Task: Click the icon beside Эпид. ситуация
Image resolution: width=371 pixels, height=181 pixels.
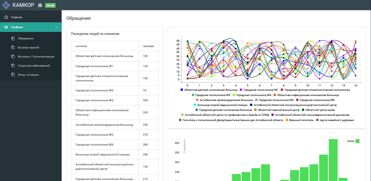Action: pyautogui.click(x=13, y=75)
